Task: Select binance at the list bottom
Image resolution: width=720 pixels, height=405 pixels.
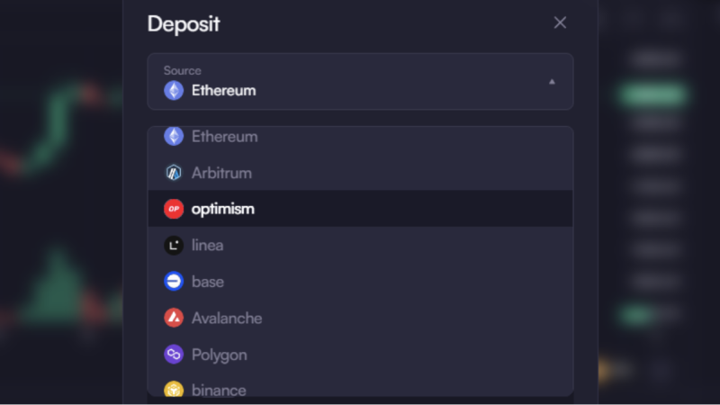Action: coord(219,390)
